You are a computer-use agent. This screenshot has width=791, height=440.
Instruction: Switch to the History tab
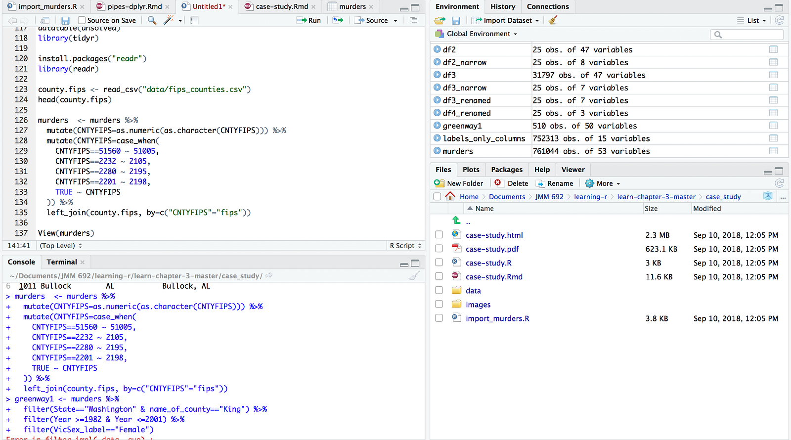click(x=503, y=6)
